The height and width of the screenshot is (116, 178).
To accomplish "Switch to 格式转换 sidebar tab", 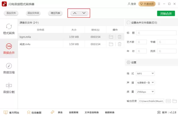I will pos(9,29).
